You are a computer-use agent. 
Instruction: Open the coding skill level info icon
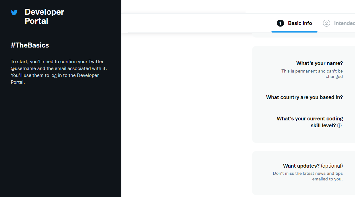click(x=339, y=126)
